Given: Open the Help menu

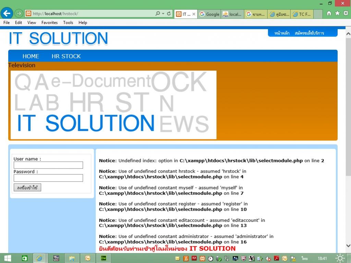Looking at the screenshot, I should click(x=83, y=23).
